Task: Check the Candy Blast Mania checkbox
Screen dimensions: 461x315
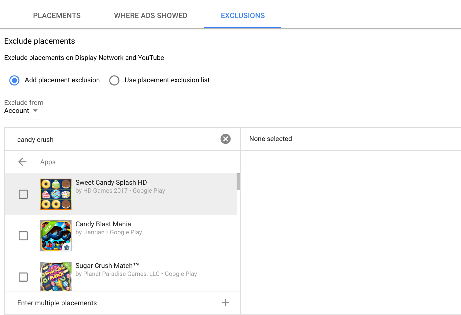Action: point(23,236)
